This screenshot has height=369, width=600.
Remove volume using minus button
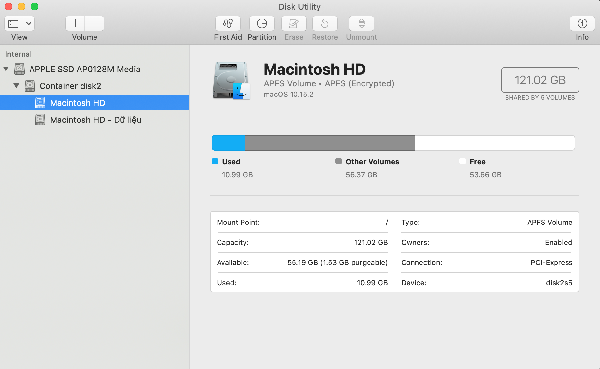94,23
